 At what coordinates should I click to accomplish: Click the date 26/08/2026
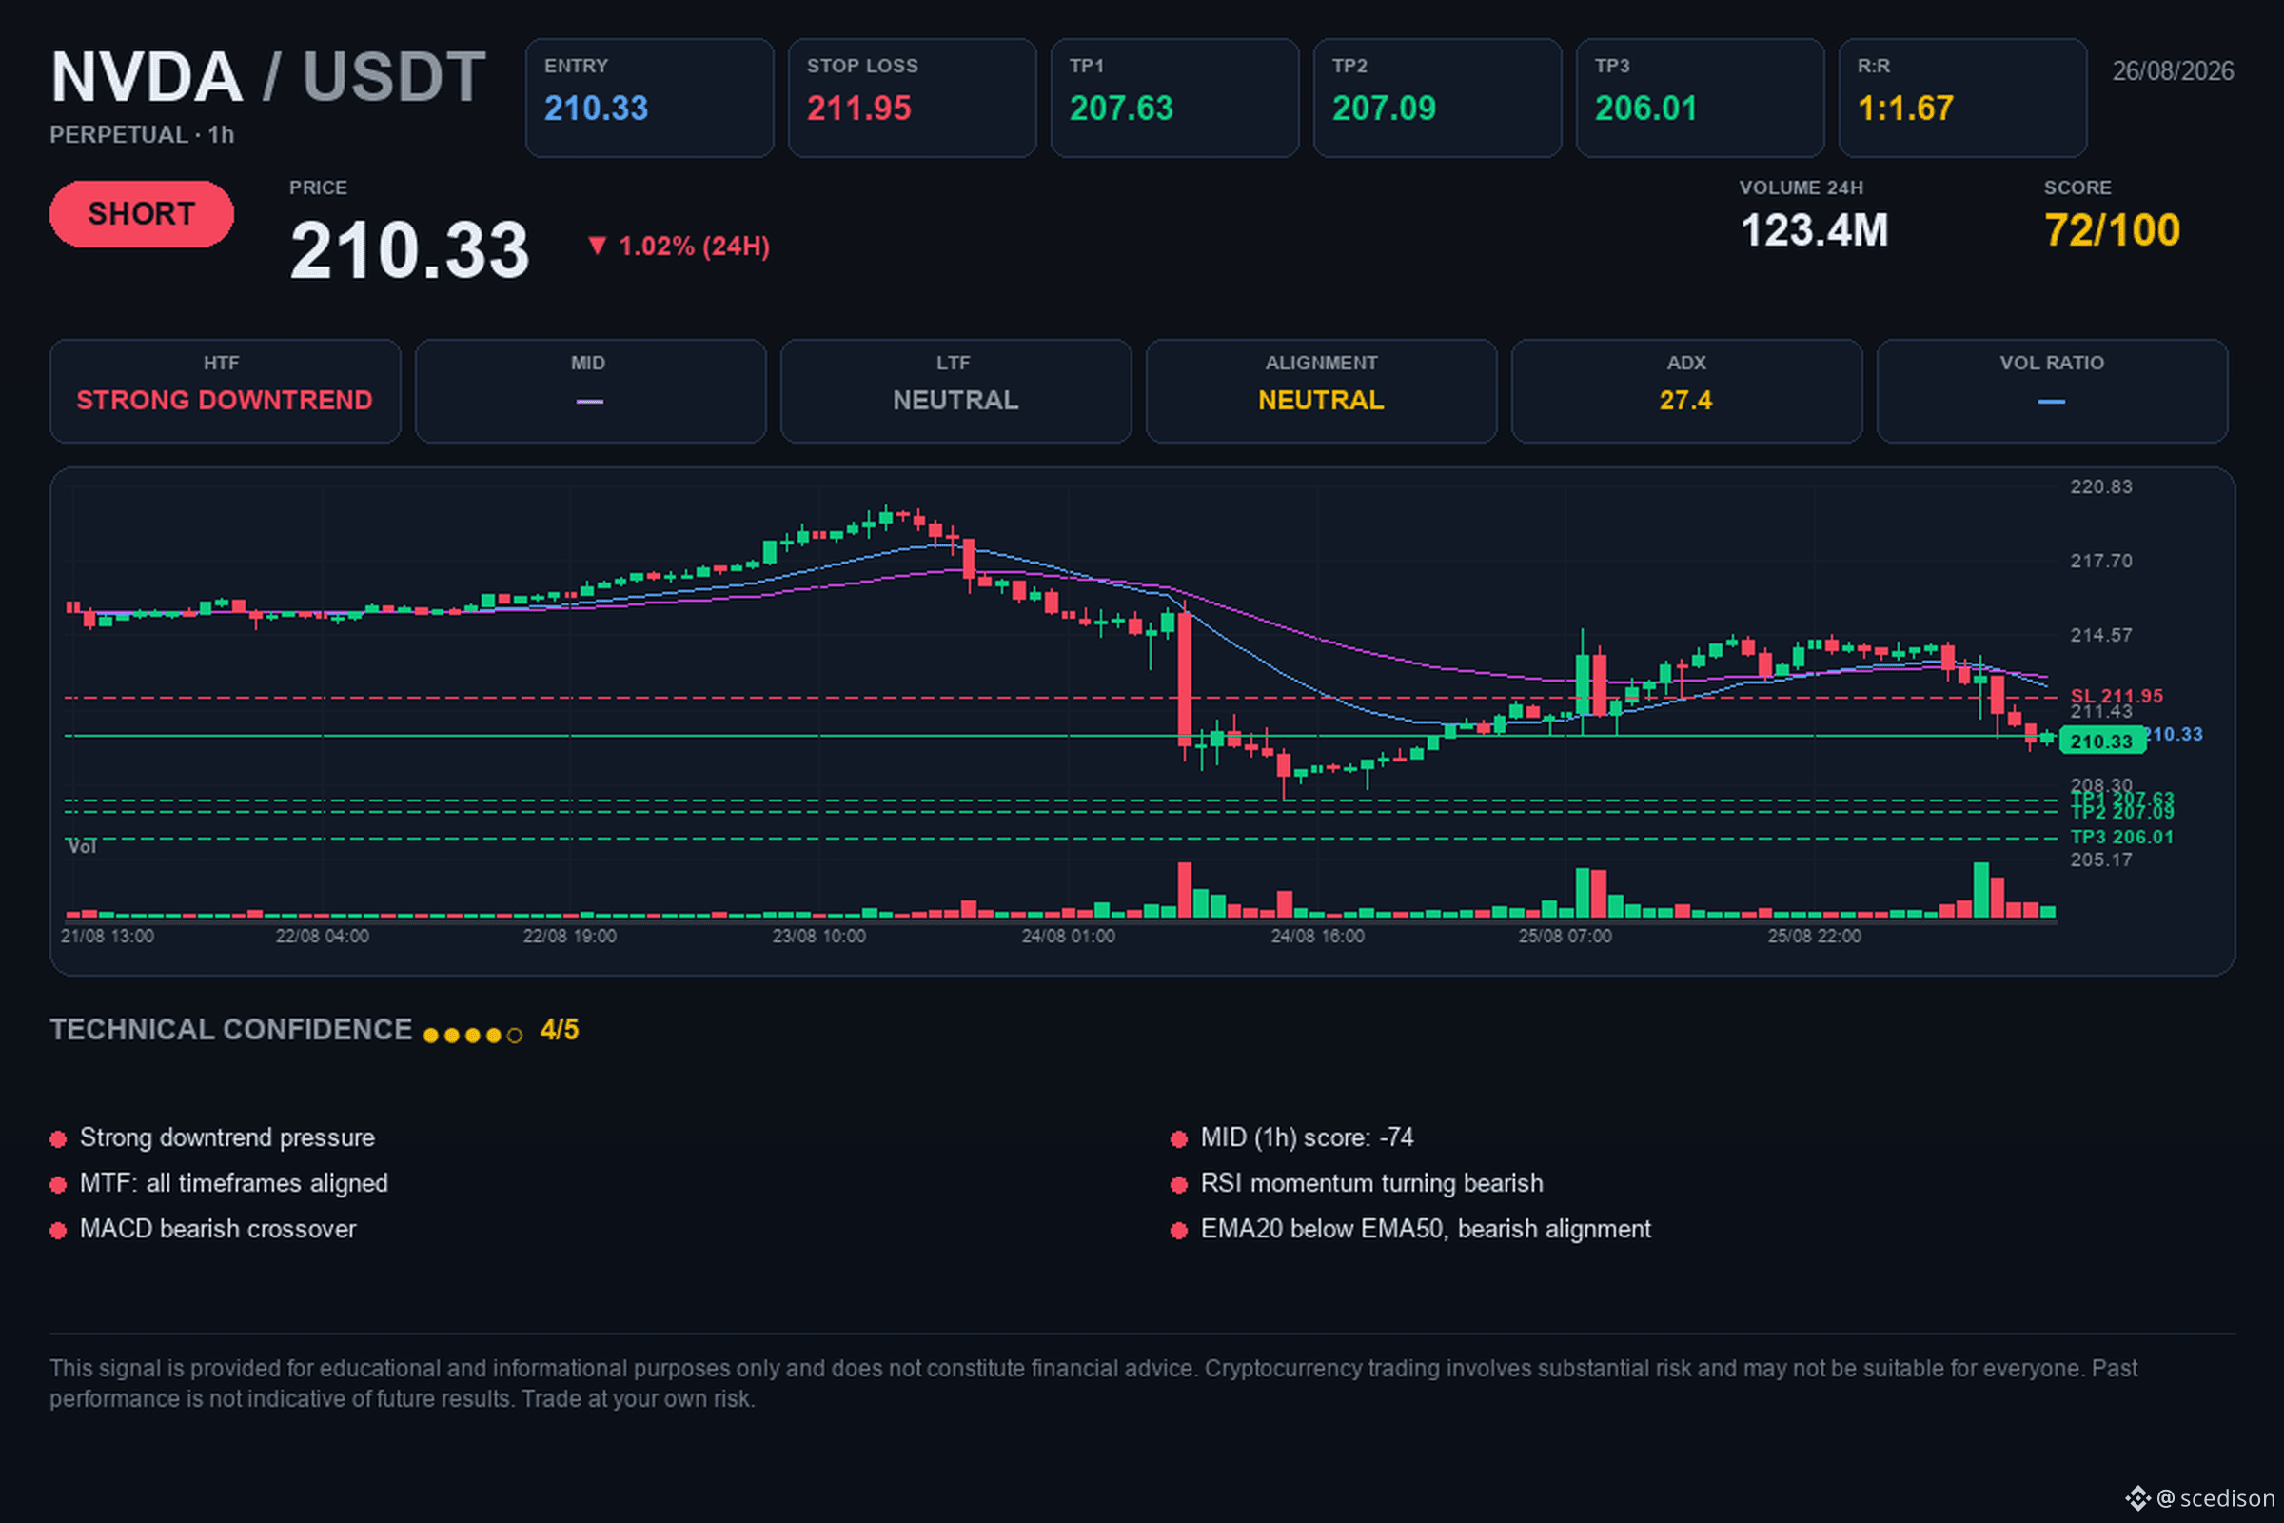pos(2174,70)
